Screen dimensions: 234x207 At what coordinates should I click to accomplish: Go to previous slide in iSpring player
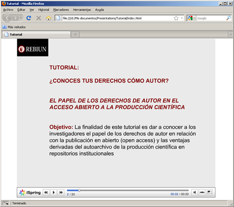(x=46, y=192)
